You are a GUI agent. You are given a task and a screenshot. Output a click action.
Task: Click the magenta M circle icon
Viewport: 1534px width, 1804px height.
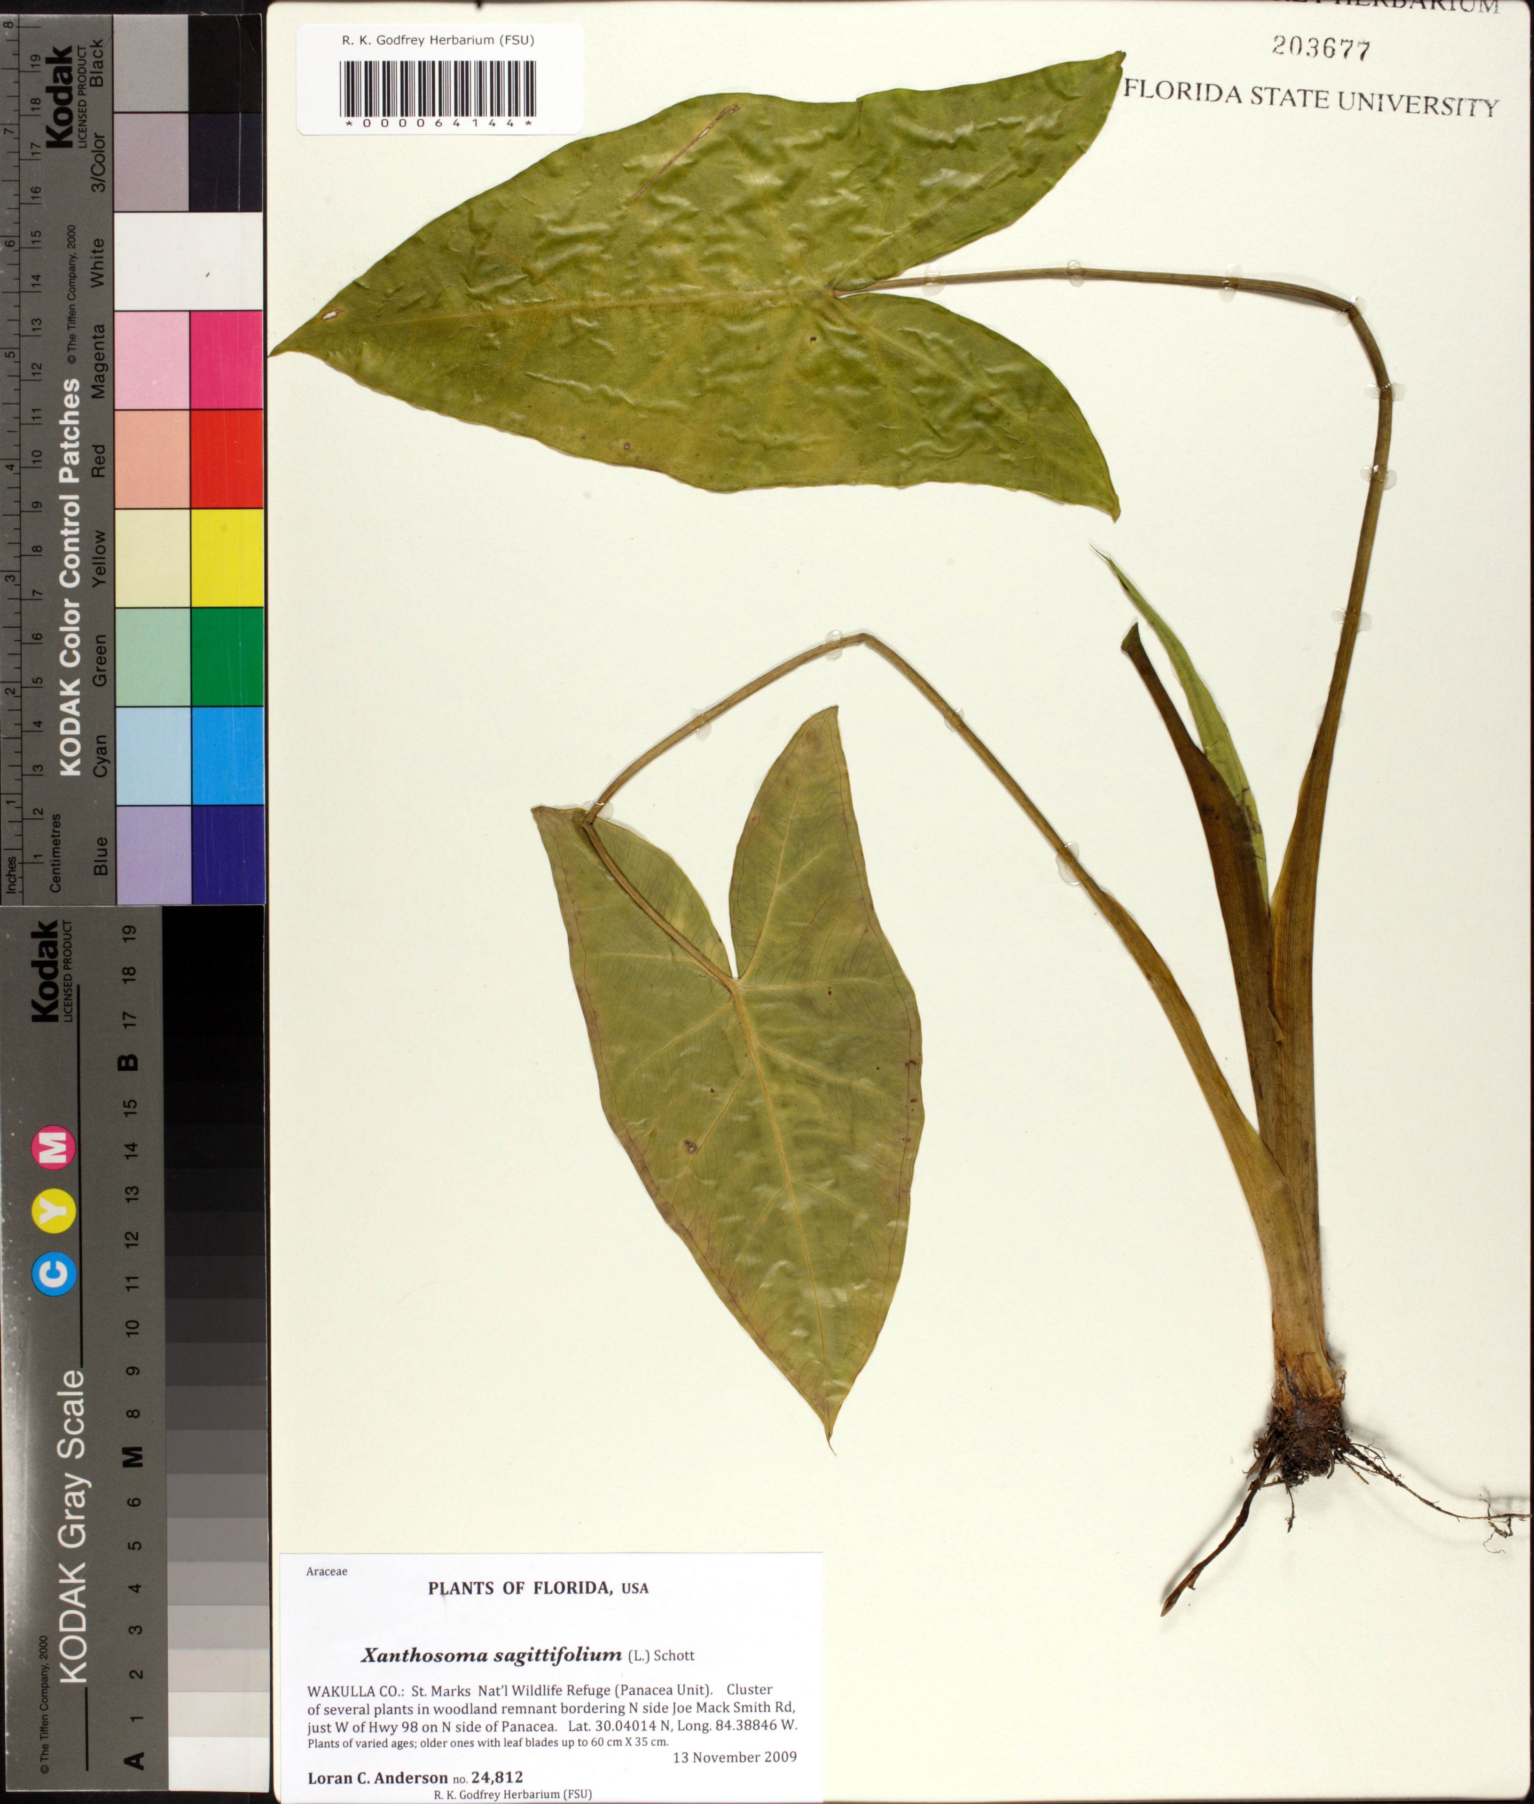54,1148
